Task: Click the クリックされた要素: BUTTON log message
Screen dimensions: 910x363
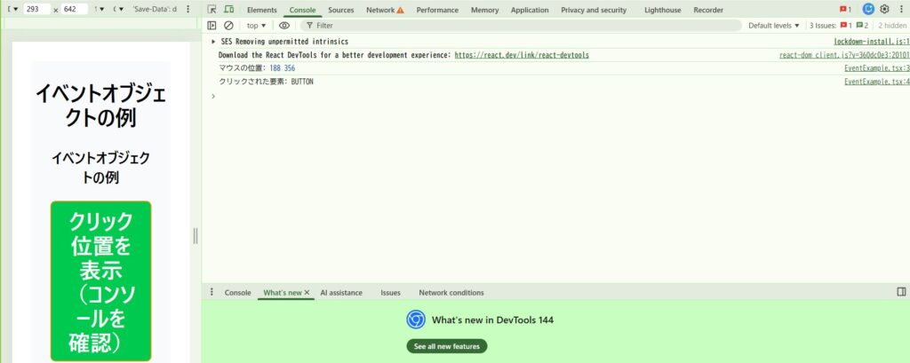Action: pyautogui.click(x=266, y=82)
